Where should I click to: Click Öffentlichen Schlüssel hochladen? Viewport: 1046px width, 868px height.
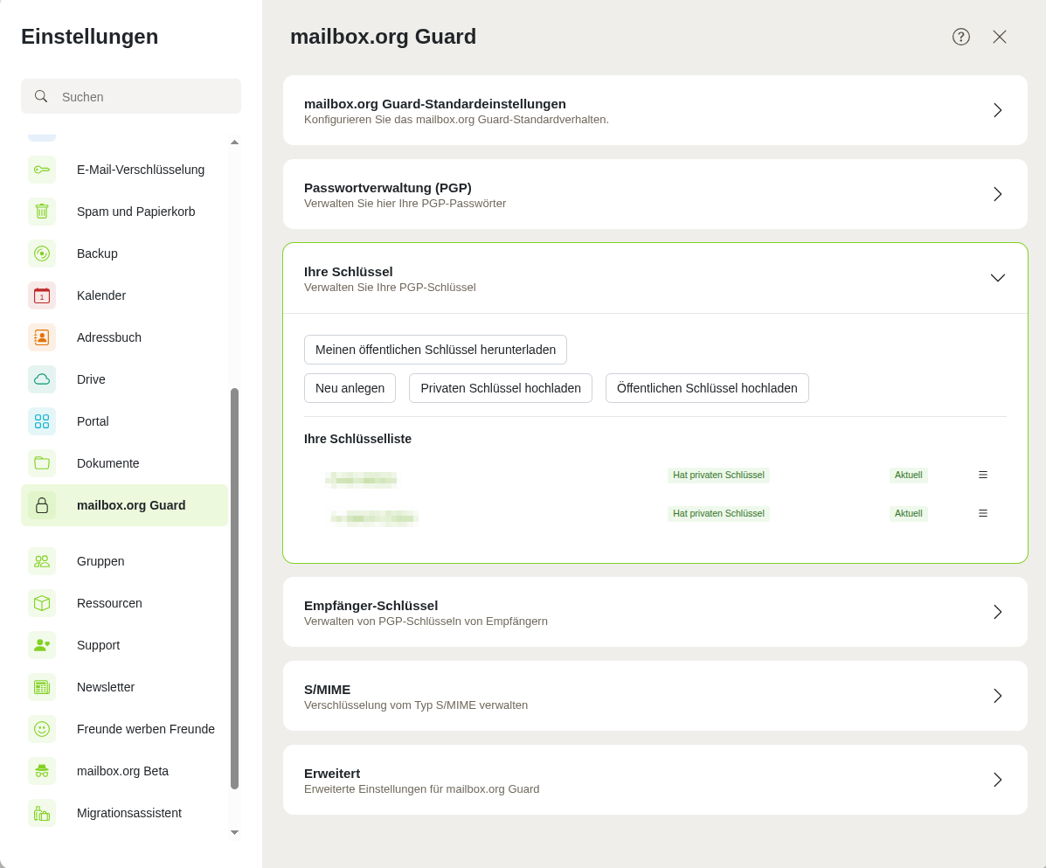click(x=707, y=388)
